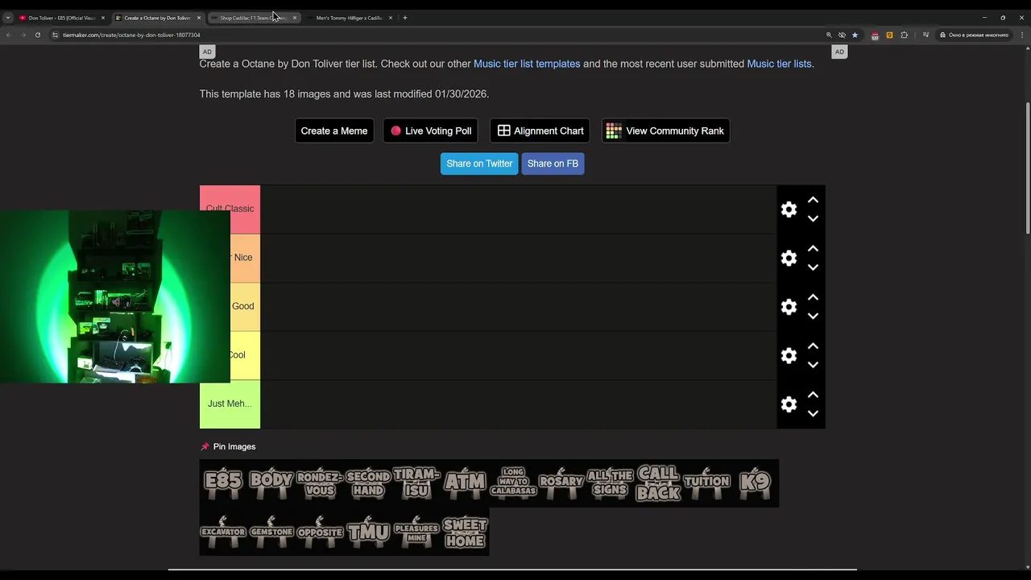
Task: Go back to the previous page
Action: tap(9, 35)
